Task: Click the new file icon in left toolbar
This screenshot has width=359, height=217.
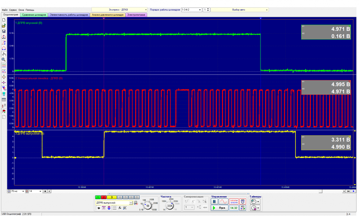Action: (x=4, y=20)
